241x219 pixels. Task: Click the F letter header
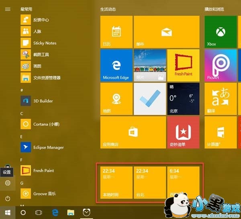point(21,160)
